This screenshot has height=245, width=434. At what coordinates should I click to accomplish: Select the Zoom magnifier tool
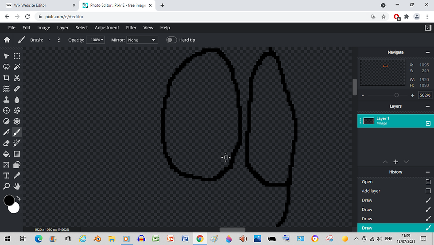pyautogui.click(x=6, y=187)
